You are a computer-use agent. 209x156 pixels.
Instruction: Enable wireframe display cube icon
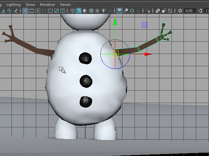click(72, 11)
